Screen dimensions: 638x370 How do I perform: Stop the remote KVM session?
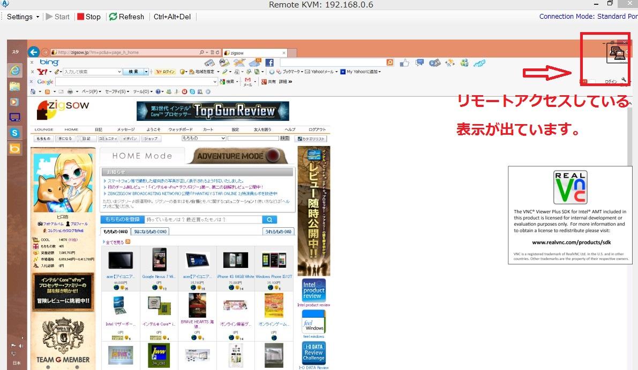coord(89,17)
